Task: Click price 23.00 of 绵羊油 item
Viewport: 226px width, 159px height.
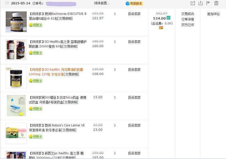Action: (x=98, y=130)
